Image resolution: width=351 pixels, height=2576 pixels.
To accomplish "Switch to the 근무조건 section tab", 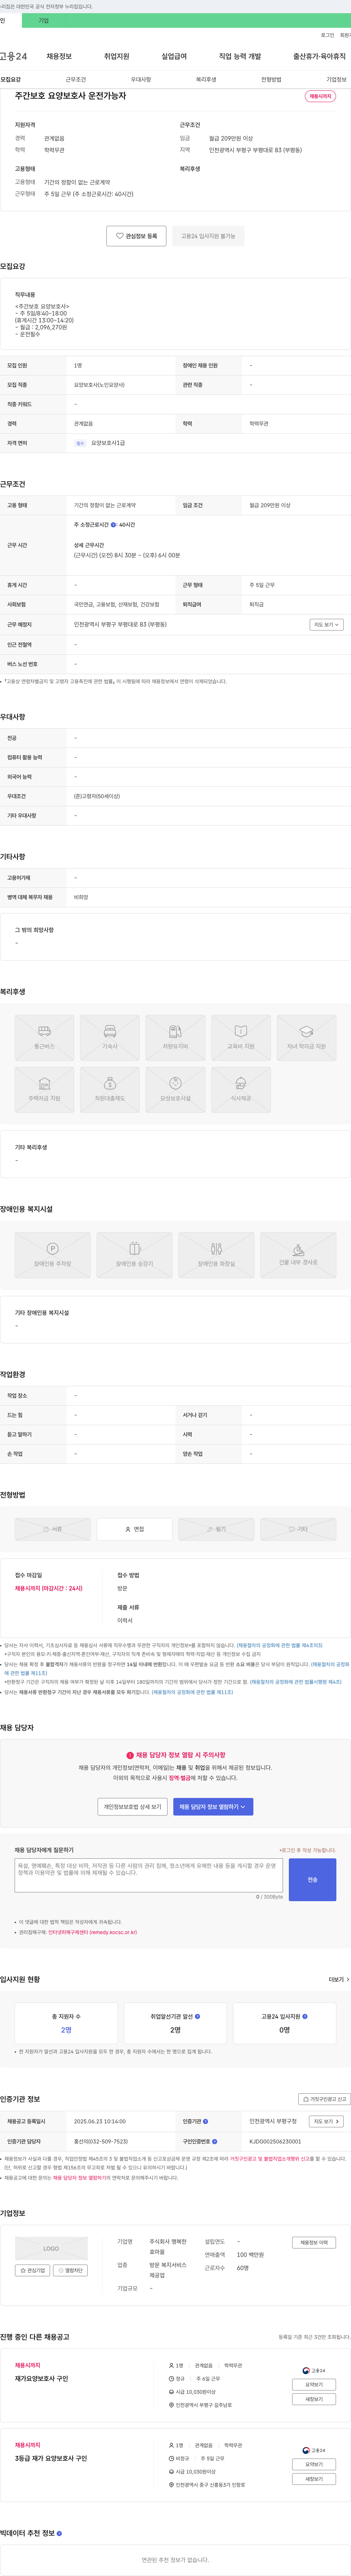I will (x=76, y=79).
